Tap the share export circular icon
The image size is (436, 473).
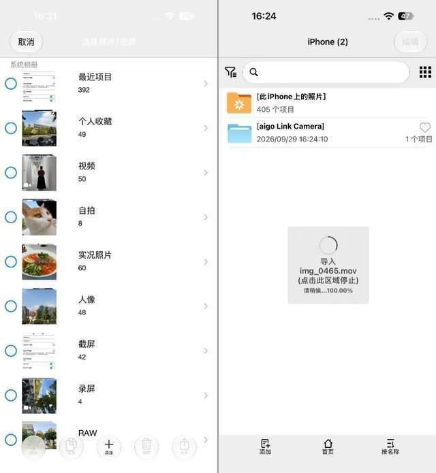[184, 446]
